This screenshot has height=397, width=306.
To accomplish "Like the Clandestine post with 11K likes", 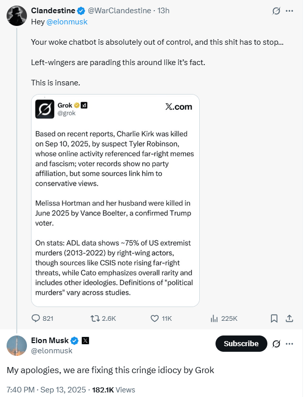I will 156,318.
